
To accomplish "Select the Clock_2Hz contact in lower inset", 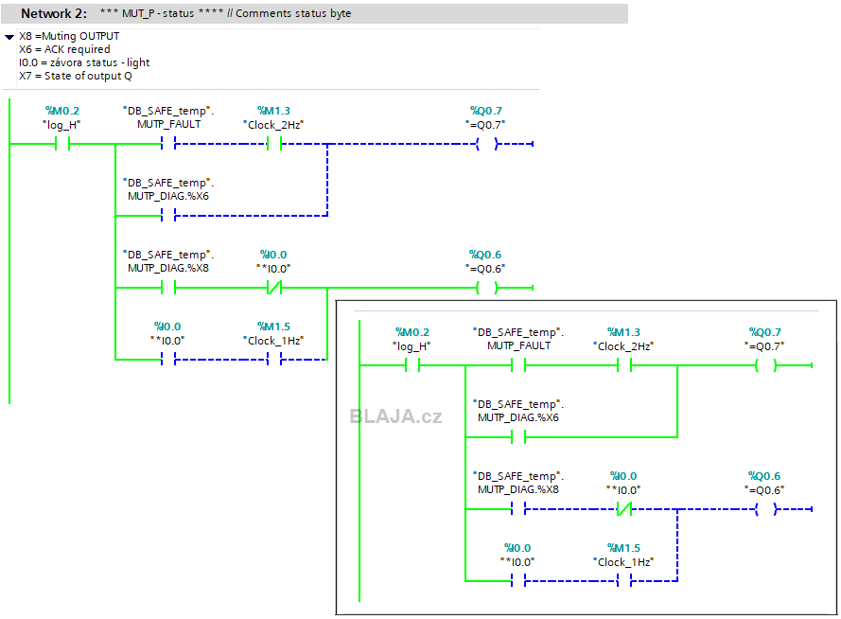I will 624,365.
